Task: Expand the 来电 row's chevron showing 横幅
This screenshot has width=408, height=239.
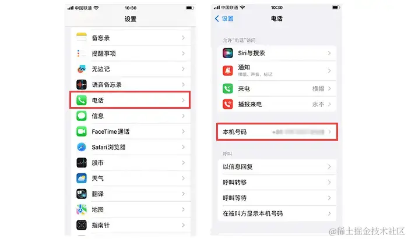Action: (329, 89)
